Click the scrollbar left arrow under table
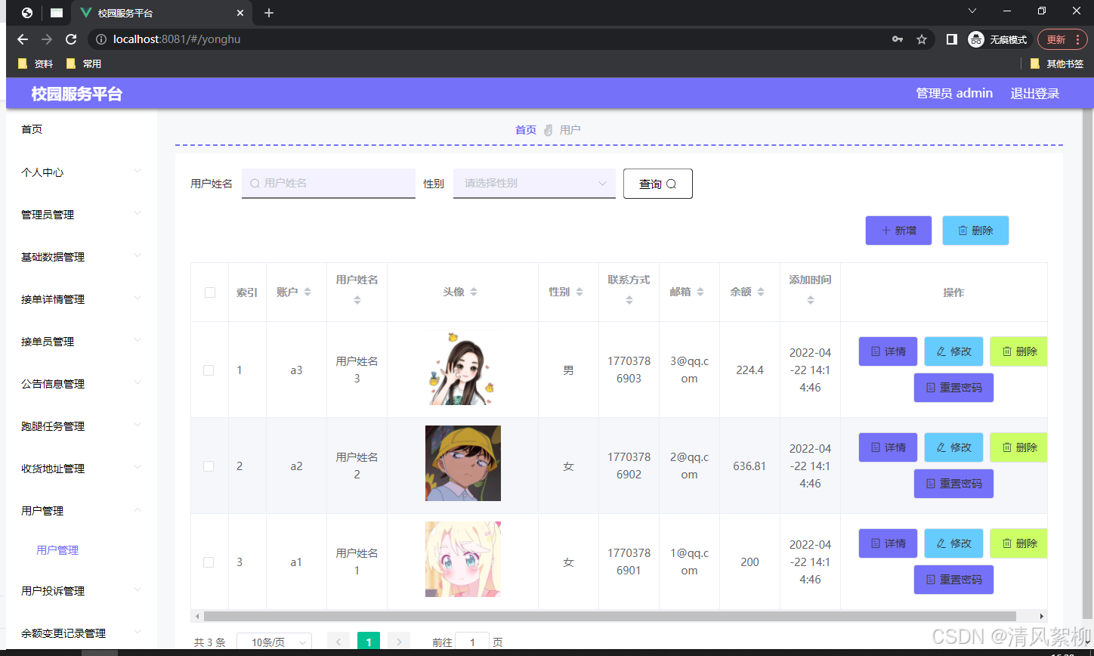The height and width of the screenshot is (656, 1094). (197, 616)
